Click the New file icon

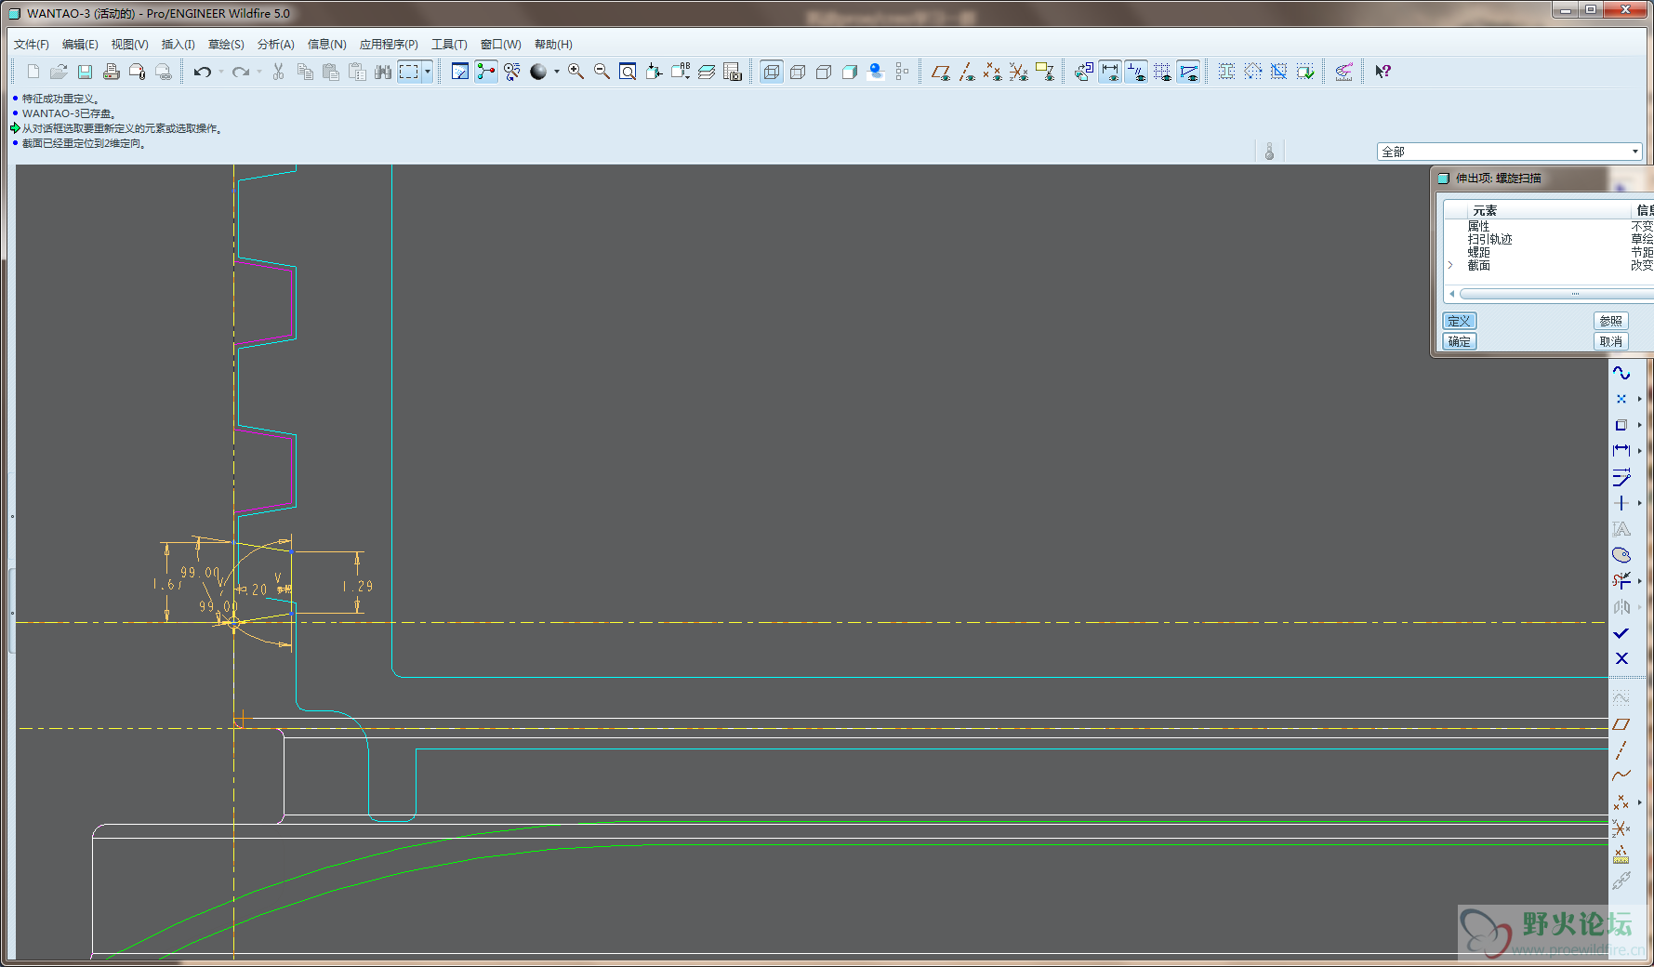coord(33,72)
